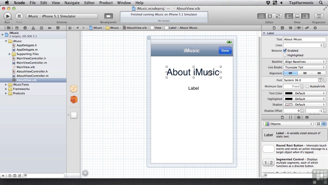Switch the library to icon view
The height and width of the screenshot is (185, 328).
(319, 124)
